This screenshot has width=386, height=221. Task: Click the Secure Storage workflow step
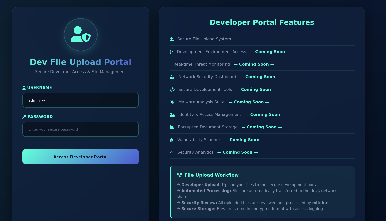point(250,209)
